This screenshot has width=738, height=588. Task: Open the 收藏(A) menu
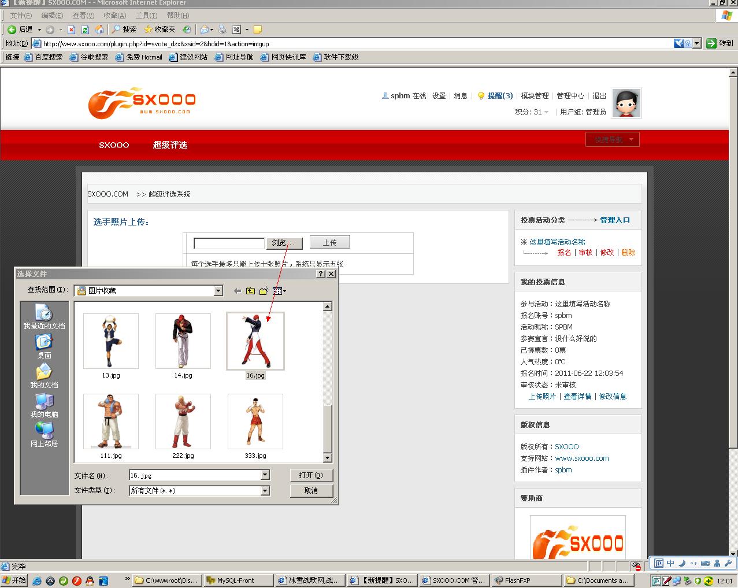114,16
